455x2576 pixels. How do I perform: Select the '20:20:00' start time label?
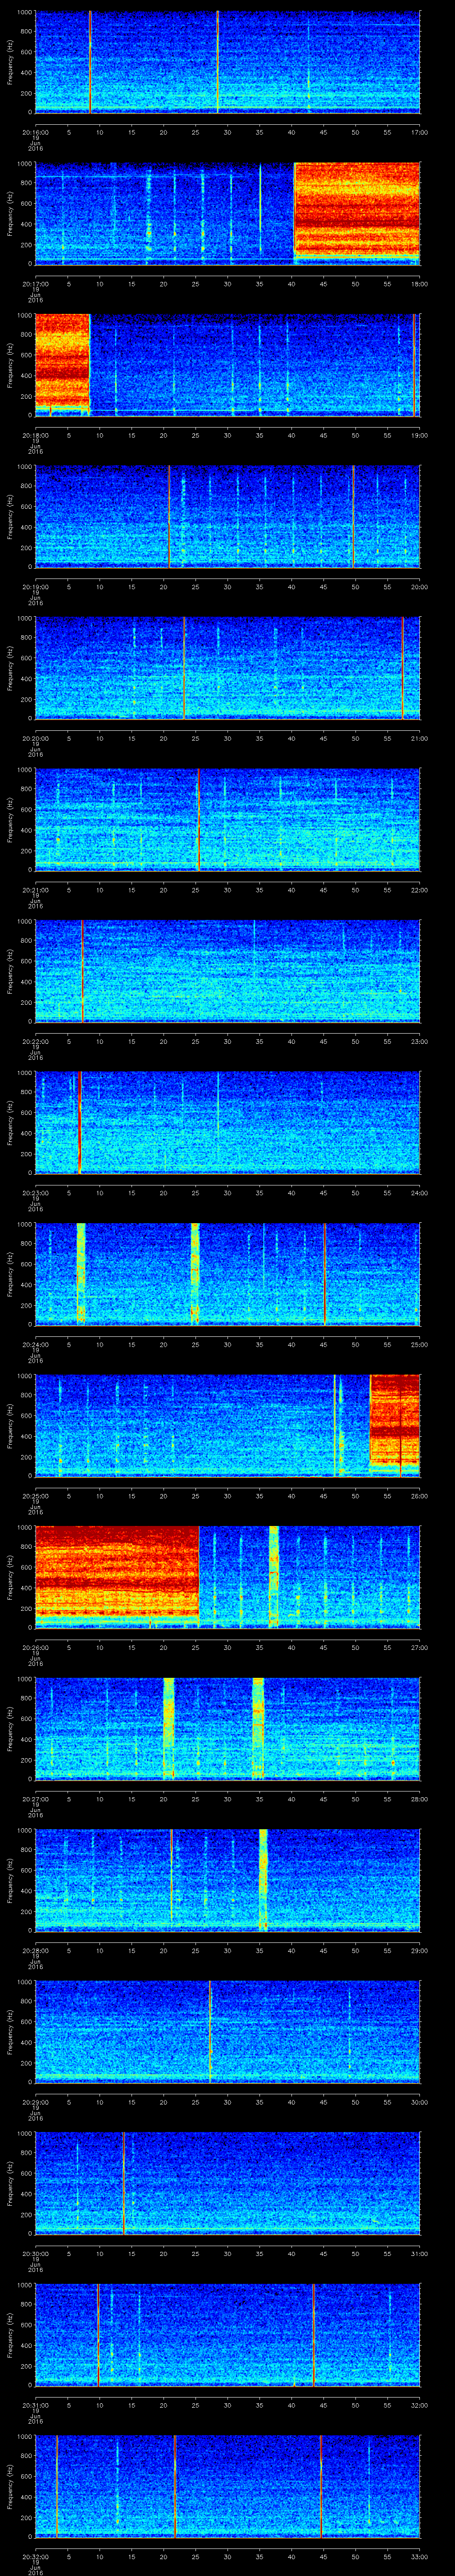(35, 738)
